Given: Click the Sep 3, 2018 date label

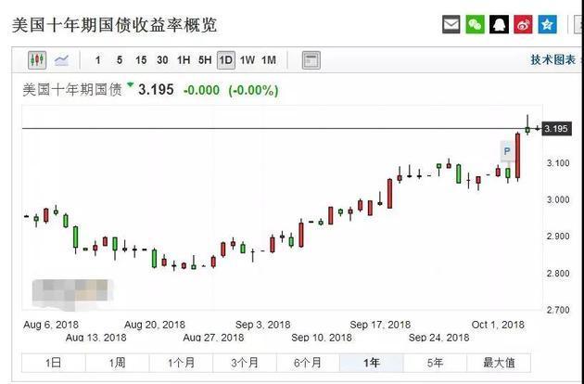Looking at the screenshot, I should click(263, 325).
